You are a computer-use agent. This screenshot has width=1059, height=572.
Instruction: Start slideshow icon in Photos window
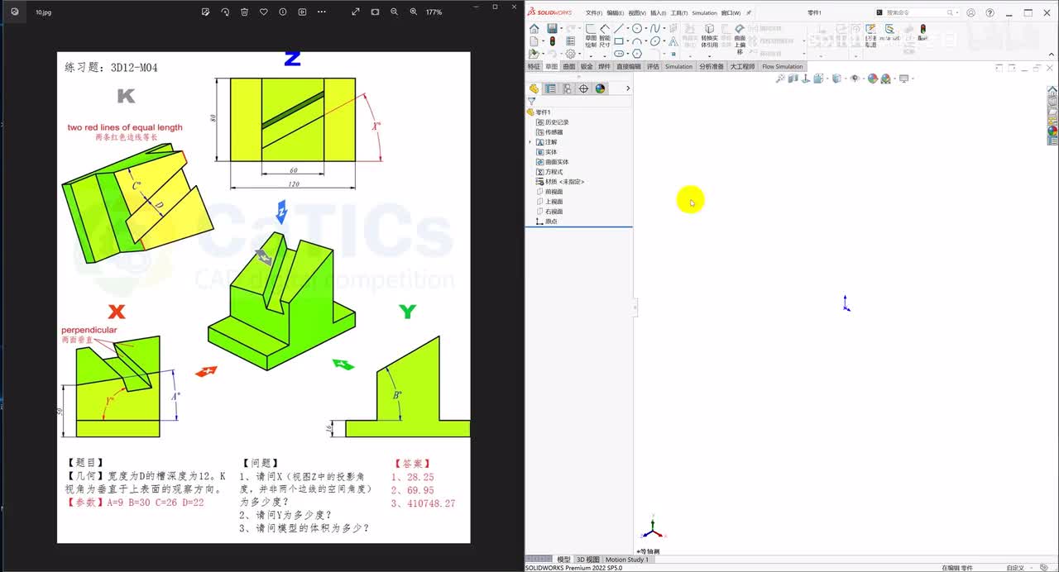(x=302, y=12)
